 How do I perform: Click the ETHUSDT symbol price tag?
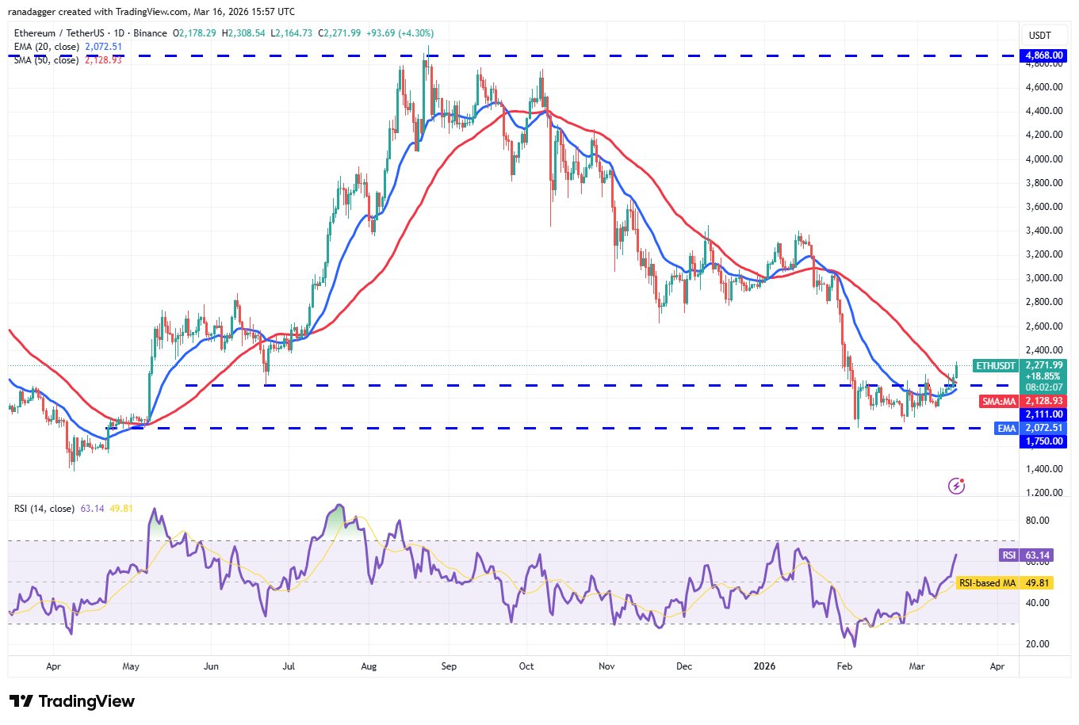point(995,366)
